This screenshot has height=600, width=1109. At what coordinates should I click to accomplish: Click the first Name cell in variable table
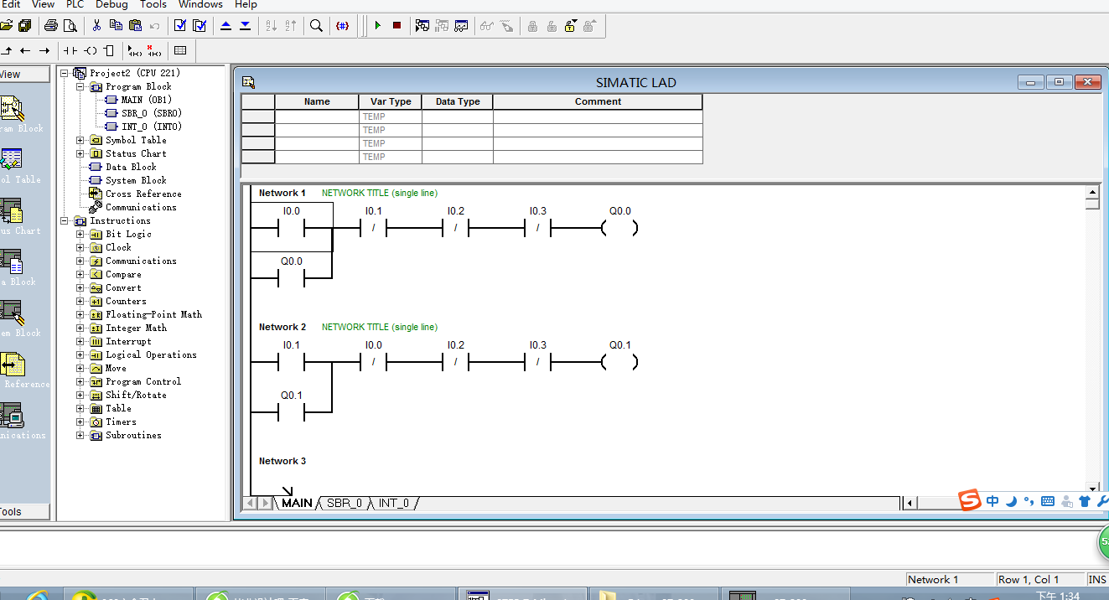[317, 116]
